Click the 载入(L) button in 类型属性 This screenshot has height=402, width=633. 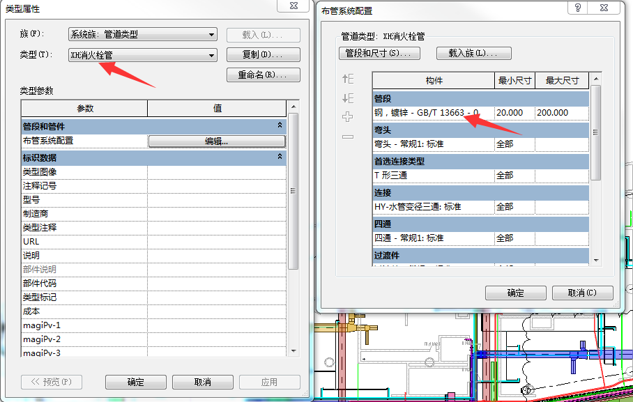(x=264, y=35)
